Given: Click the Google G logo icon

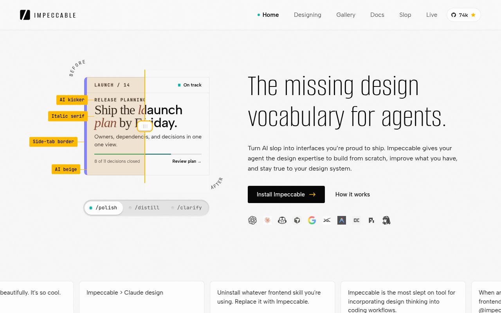Looking at the screenshot, I should (312, 220).
